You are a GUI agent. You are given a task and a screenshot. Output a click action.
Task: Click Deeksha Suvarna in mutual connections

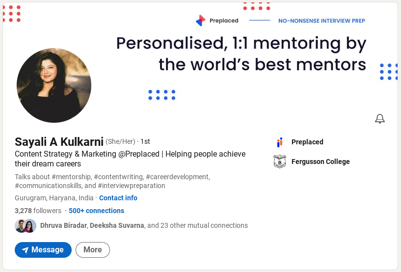click(x=117, y=225)
